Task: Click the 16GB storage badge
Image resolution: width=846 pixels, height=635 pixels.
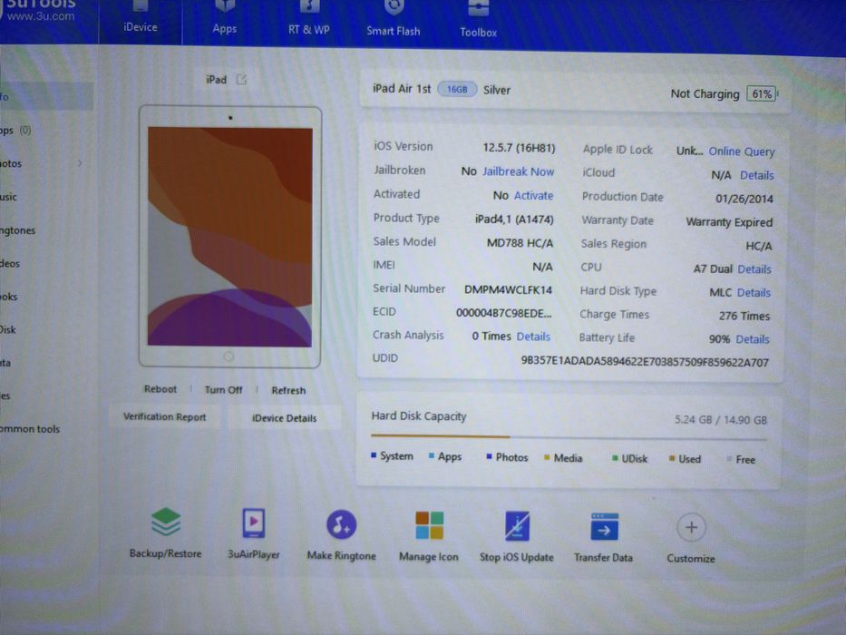Action: pos(457,89)
